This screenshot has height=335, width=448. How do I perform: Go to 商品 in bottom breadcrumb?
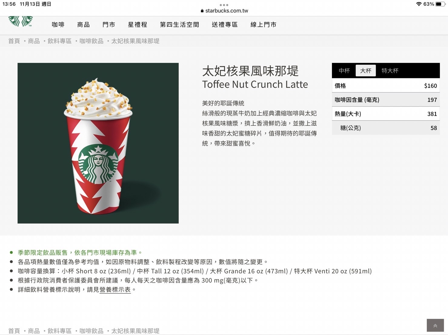(x=34, y=331)
